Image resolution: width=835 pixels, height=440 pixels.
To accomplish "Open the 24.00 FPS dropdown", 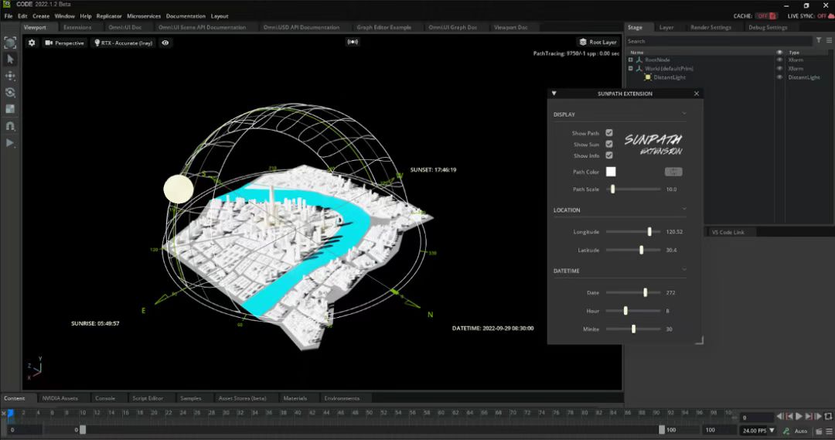I will (758, 430).
